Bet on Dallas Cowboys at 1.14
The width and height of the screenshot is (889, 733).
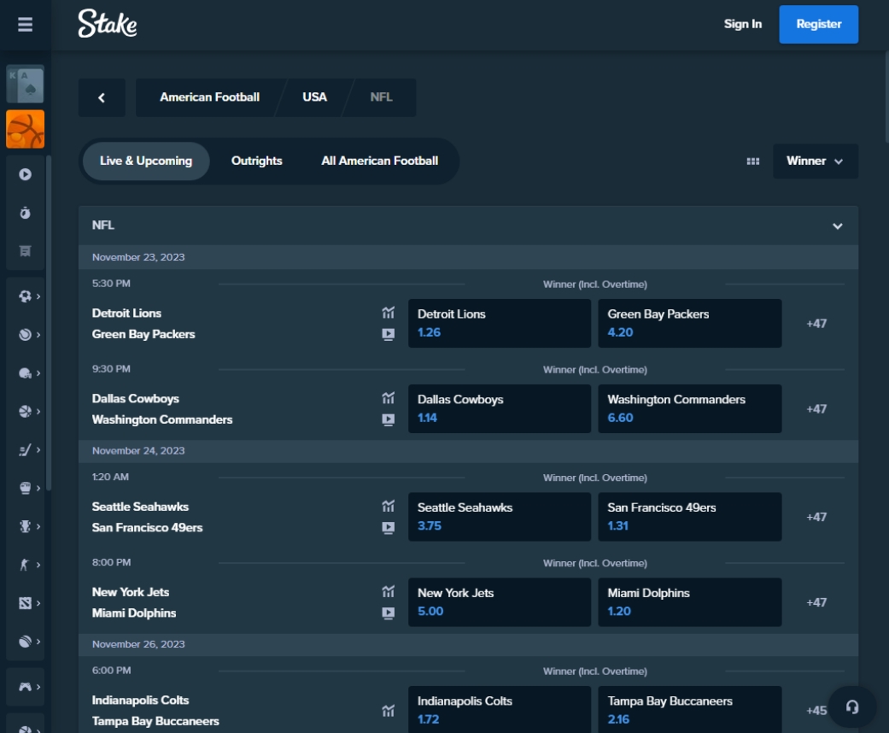(500, 409)
